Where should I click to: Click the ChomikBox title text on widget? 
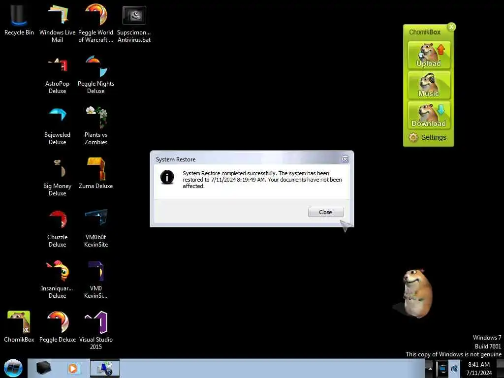point(425,32)
